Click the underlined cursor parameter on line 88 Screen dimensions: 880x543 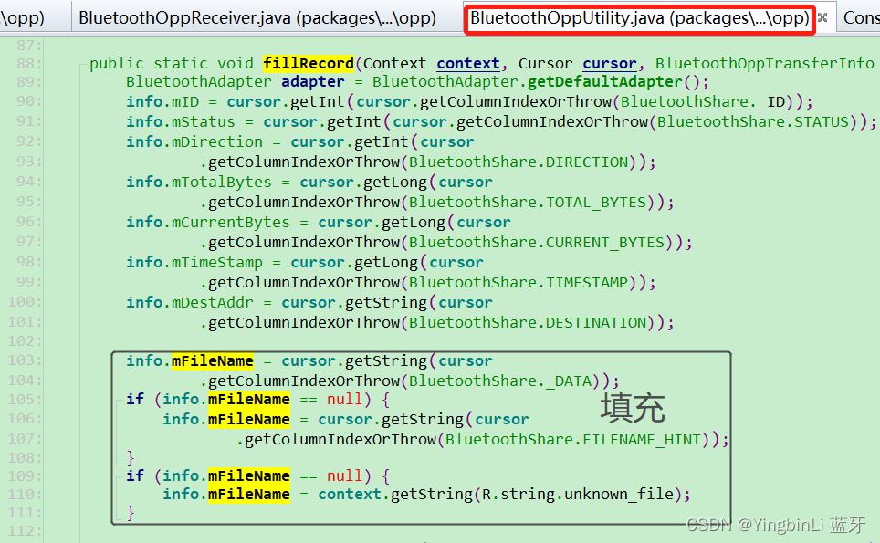pyautogui.click(x=610, y=63)
